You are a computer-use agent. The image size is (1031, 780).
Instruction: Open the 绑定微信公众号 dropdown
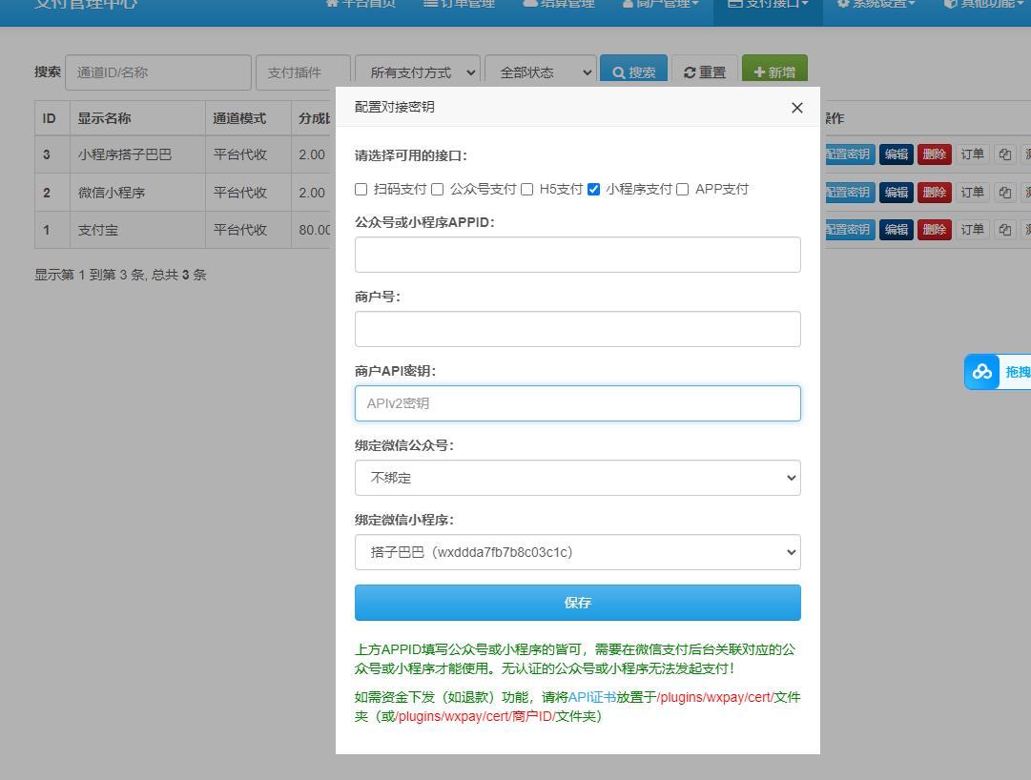[x=577, y=478]
